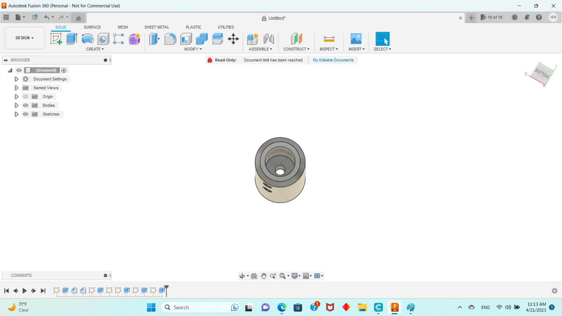The height and width of the screenshot is (316, 562).
Task: Choose the Fillet tool
Action: click(x=170, y=39)
